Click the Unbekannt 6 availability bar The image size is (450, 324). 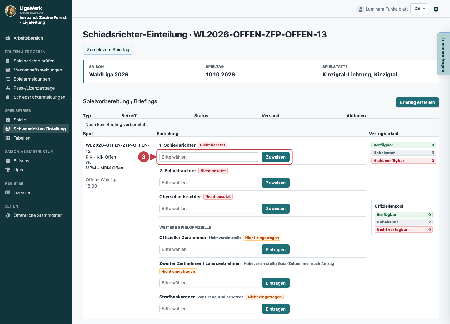point(404,153)
